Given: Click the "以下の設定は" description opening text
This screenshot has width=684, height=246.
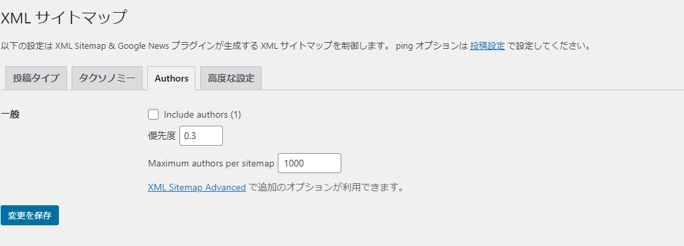Looking at the screenshot, I should coord(27,45).
